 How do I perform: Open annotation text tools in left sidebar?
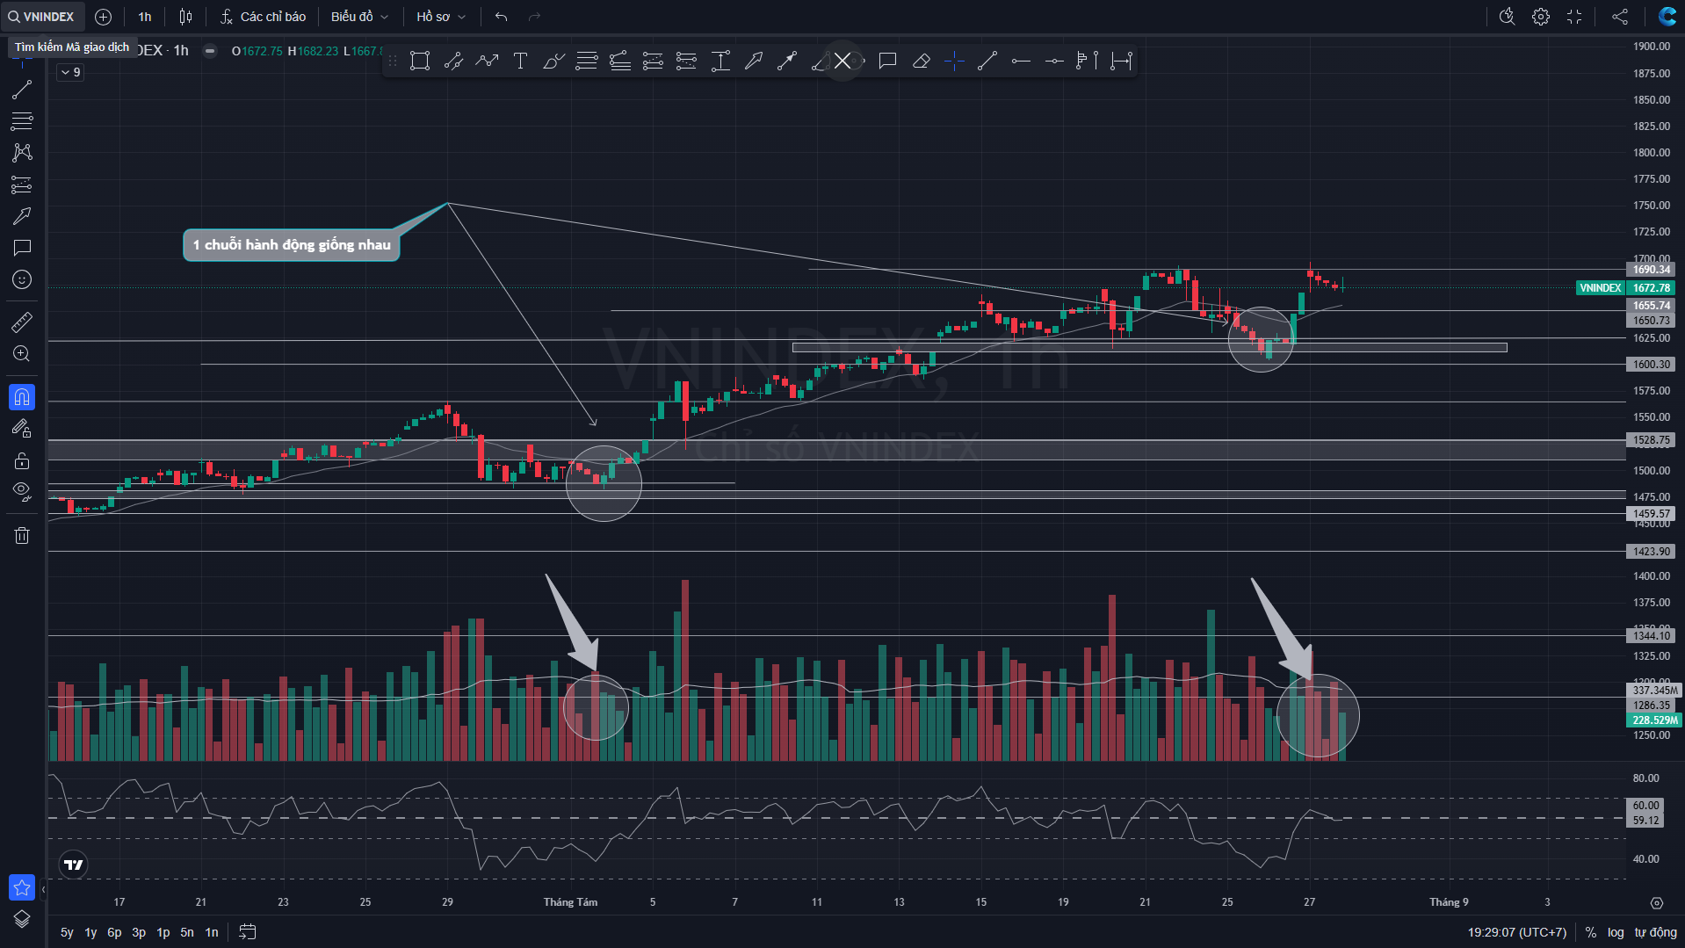pos(22,248)
